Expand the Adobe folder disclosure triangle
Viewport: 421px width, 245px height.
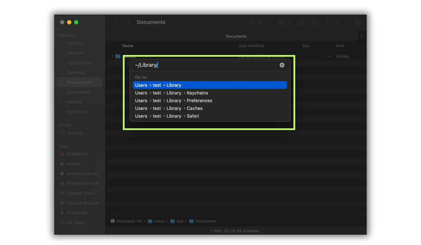pyautogui.click(x=112, y=56)
